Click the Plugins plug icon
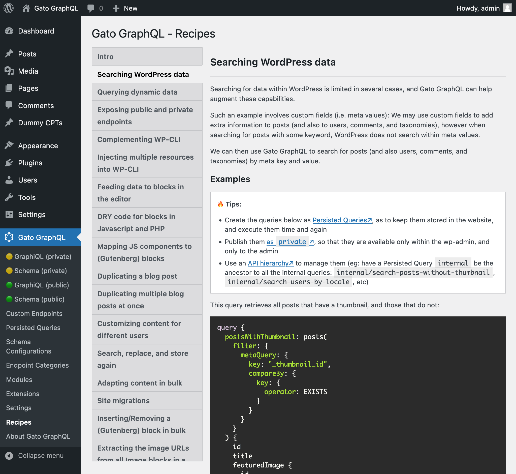 [x=9, y=163]
